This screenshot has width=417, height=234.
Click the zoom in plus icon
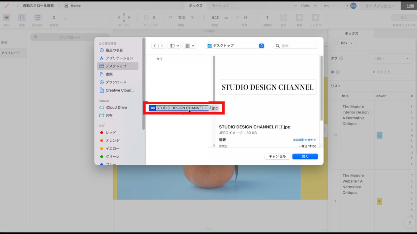point(315,6)
